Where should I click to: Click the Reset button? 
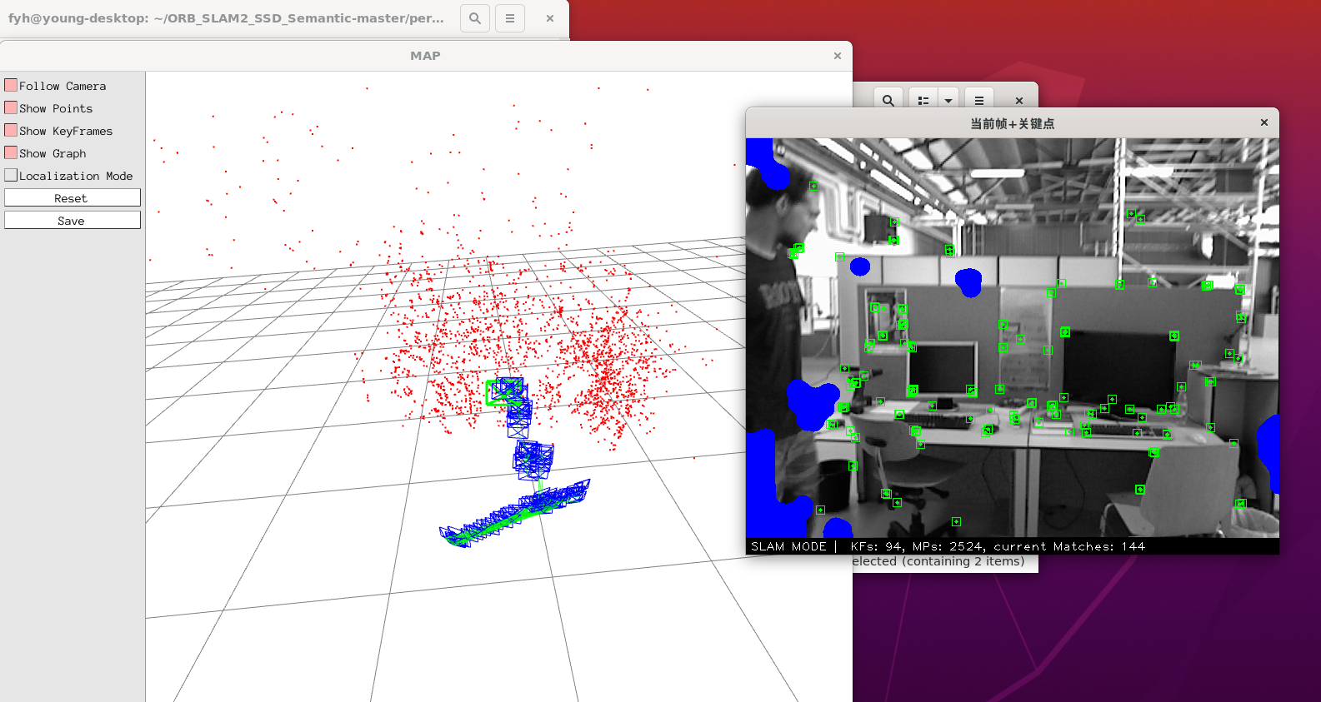coord(73,197)
